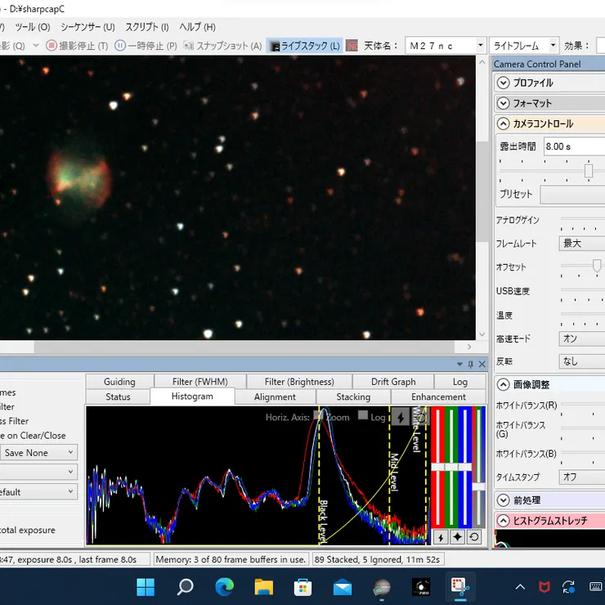Enable the histogram Zoom checkbox
This screenshot has height=605, width=605.
319,416
